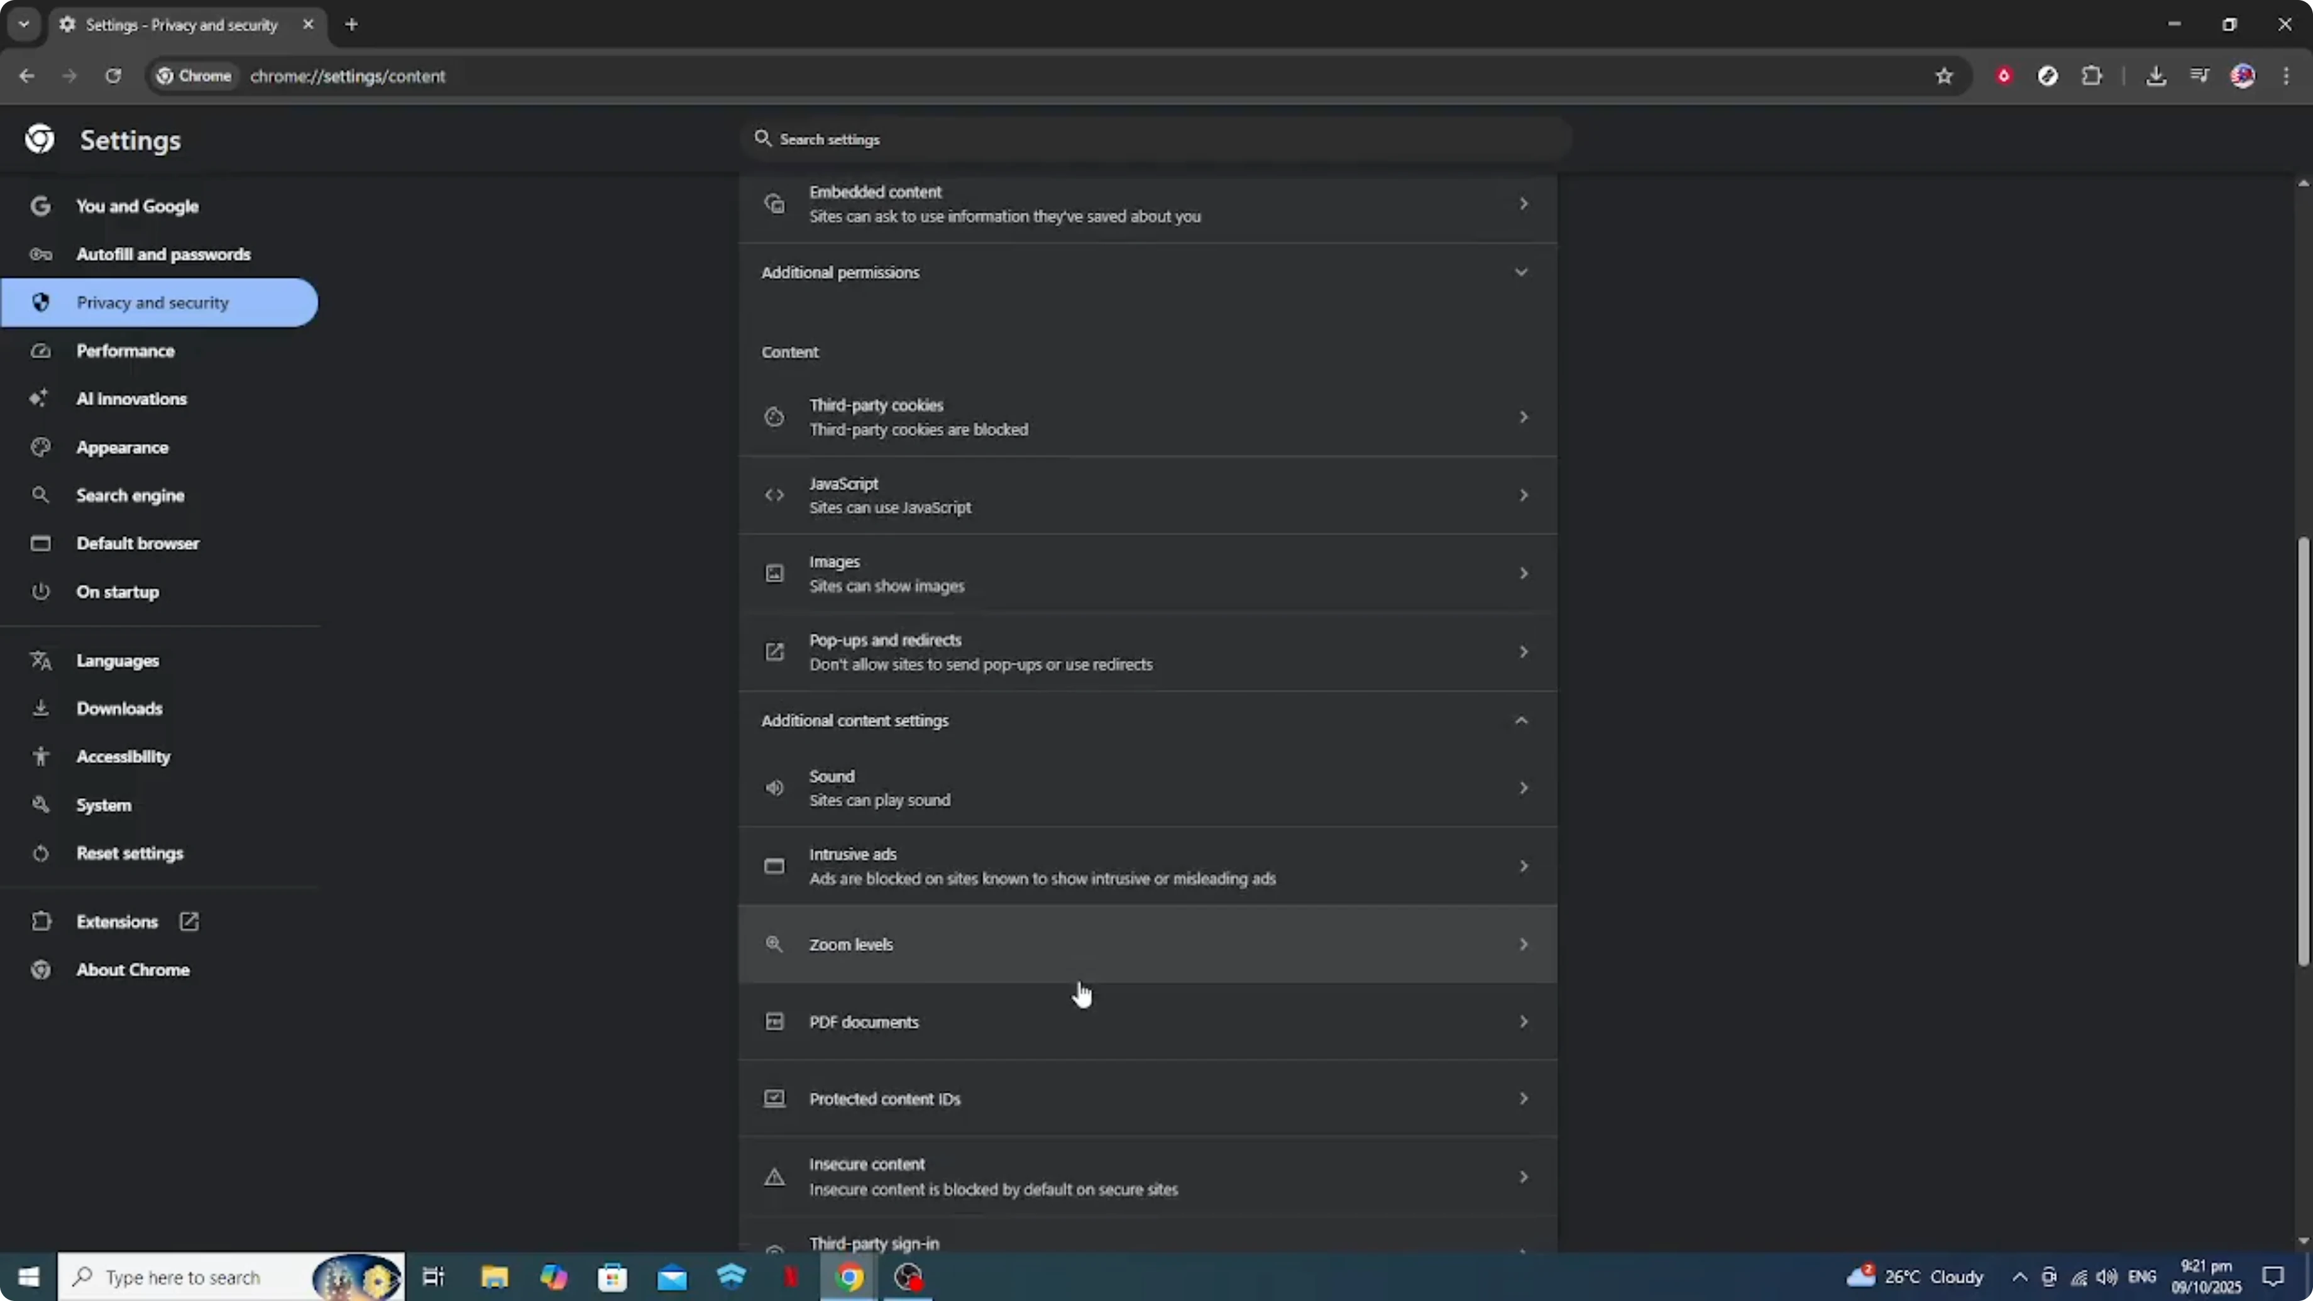
Task: Open a new tab with the plus button
Action: [351, 25]
